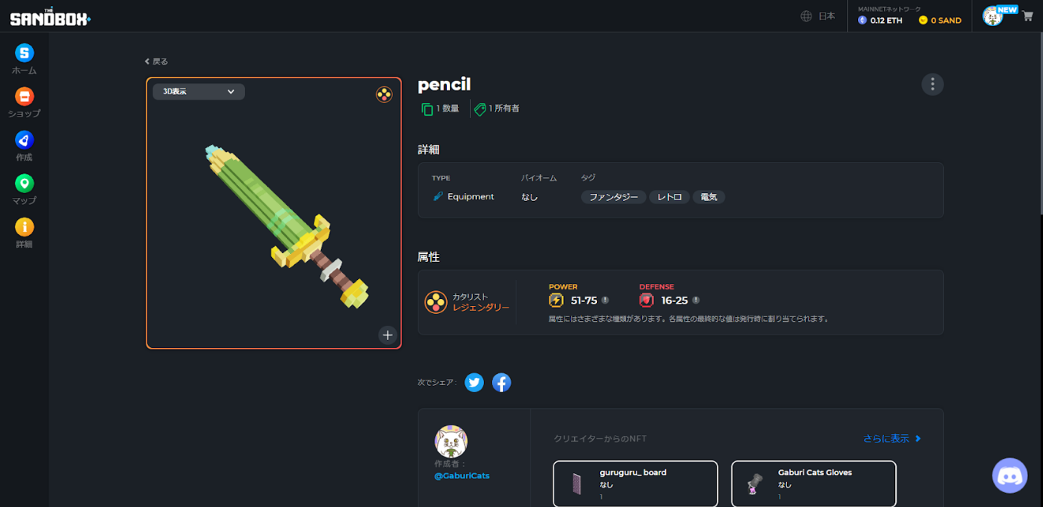Click the plus icon on the pencil preview
Screen dimensions: 1043x507
tap(387, 335)
